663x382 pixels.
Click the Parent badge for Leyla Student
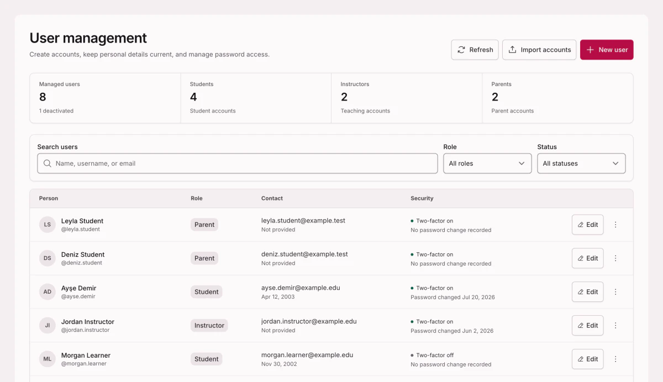(x=204, y=225)
